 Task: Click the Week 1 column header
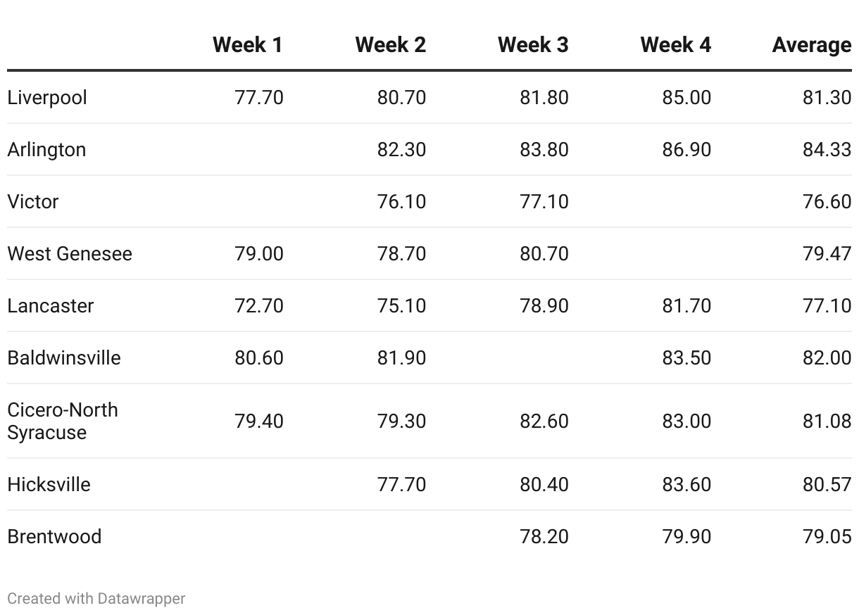(247, 45)
